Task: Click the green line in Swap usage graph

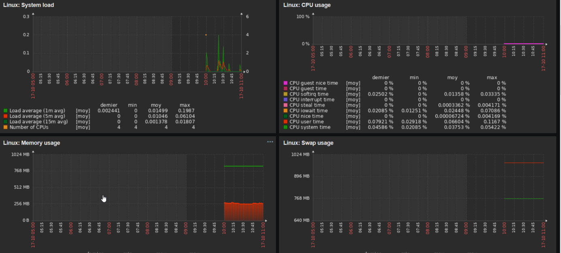Action: click(x=524, y=198)
